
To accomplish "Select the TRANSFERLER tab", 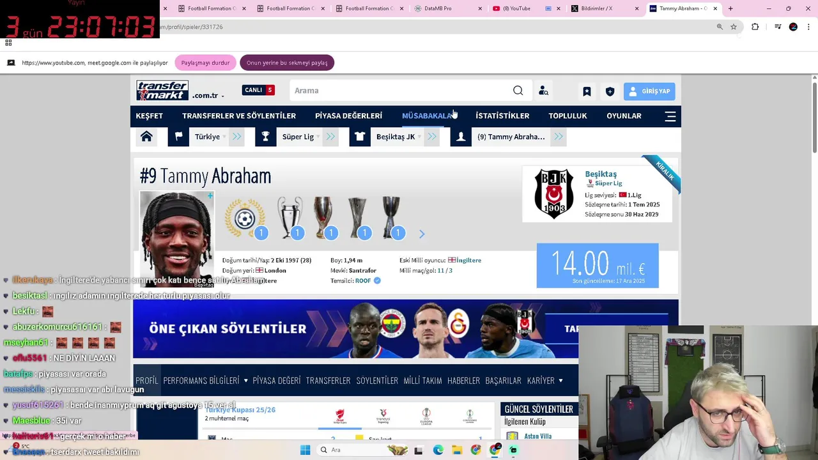I will tap(328, 381).
